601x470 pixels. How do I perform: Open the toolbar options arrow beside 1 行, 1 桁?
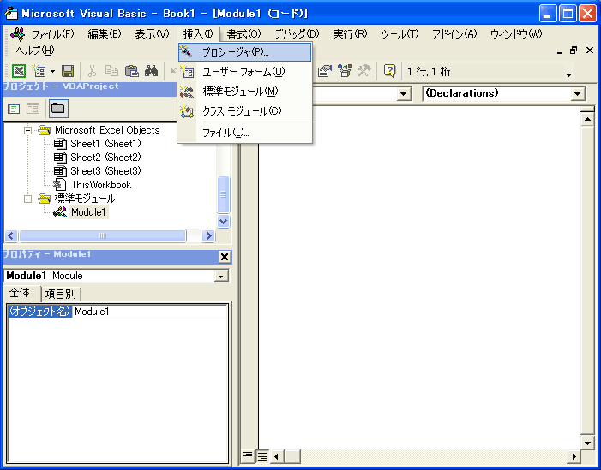(568, 75)
